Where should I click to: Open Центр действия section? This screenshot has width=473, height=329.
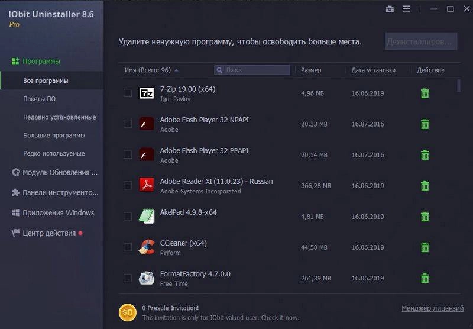pos(49,233)
